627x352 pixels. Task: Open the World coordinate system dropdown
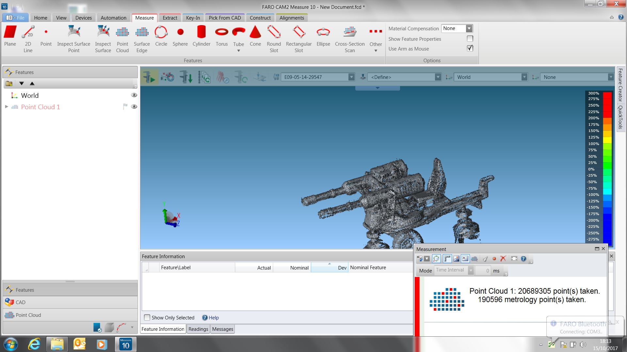(524, 77)
